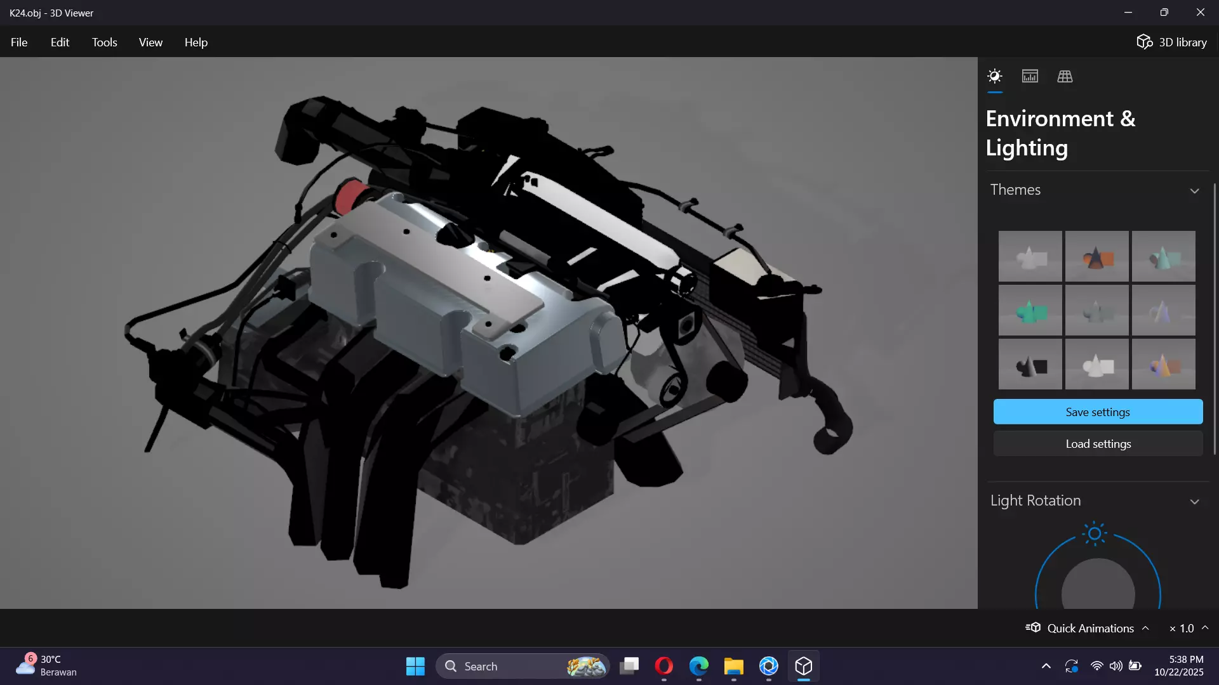The height and width of the screenshot is (685, 1219).
Task: Open the 3D library
Action: point(1171,42)
